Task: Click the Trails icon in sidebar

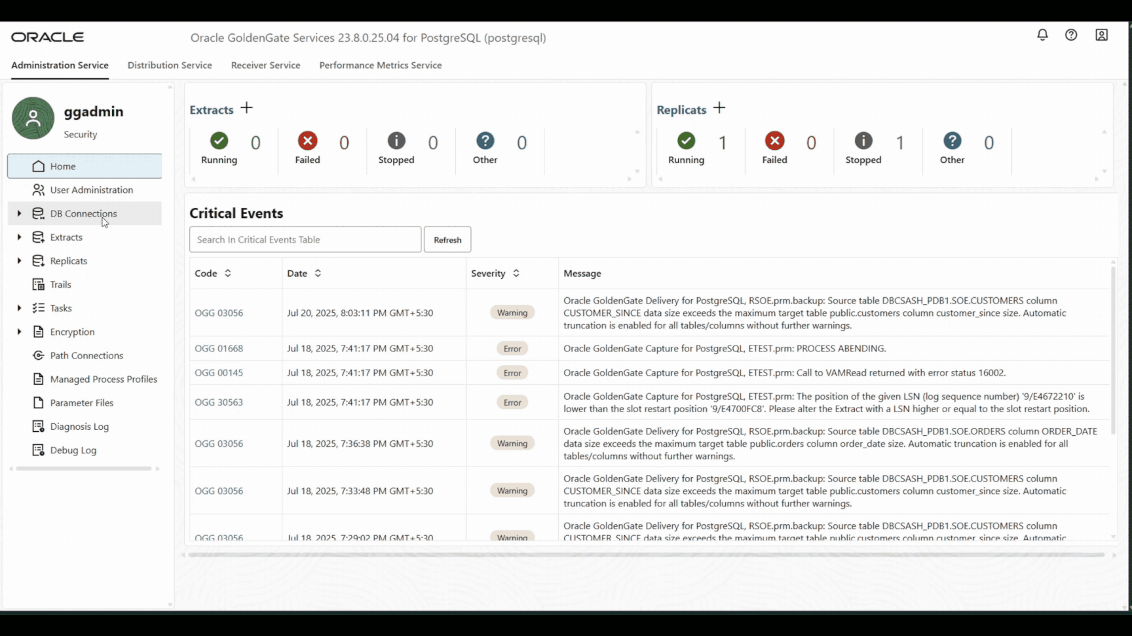Action: (x=39, y=285)
